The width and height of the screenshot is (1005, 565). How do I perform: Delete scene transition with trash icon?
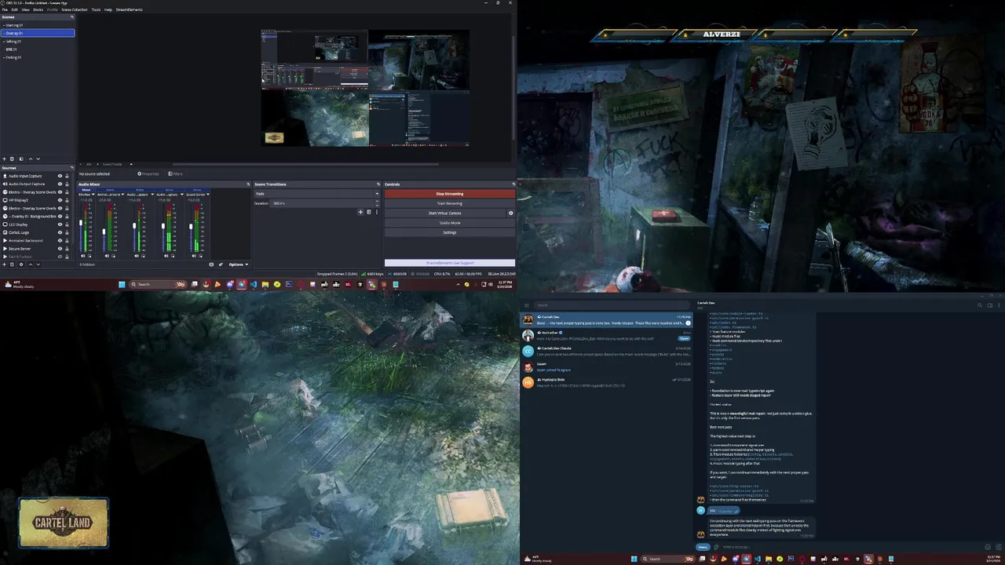[368, 212]
